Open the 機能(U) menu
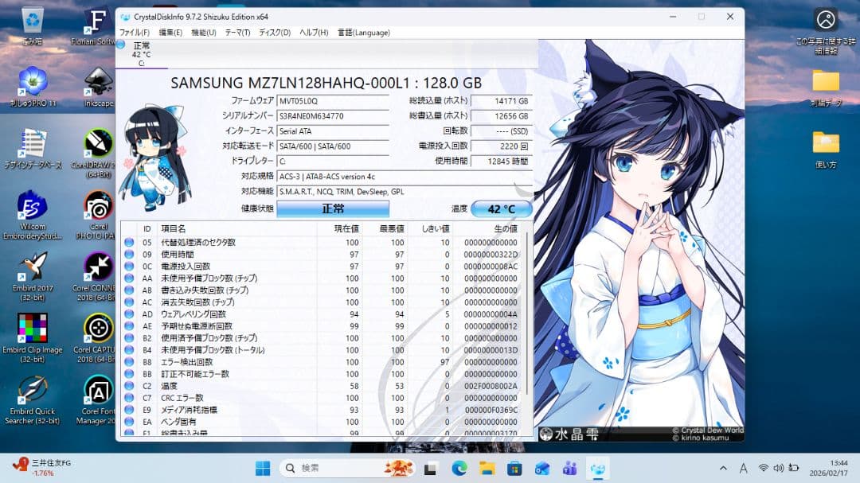Viewport: 860px width, 483px height. 204,33
